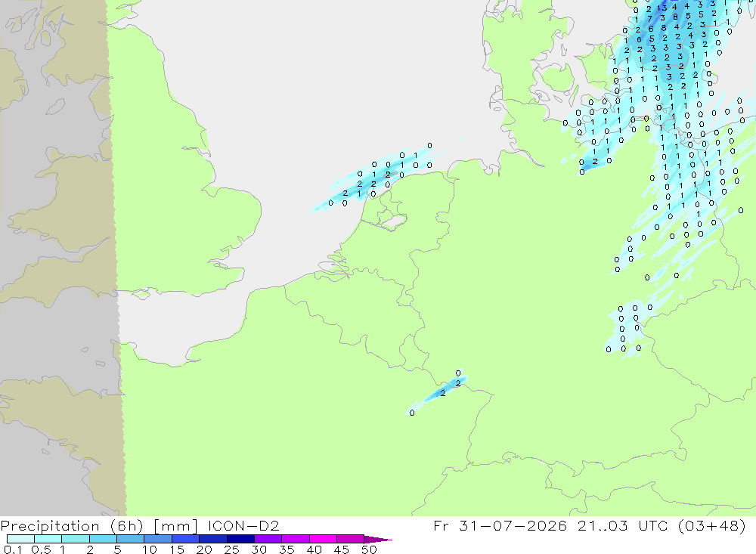Click the "Precipitation (6h)" title text
This screenshot has height=554, width=756.
[x=72, y=525]
